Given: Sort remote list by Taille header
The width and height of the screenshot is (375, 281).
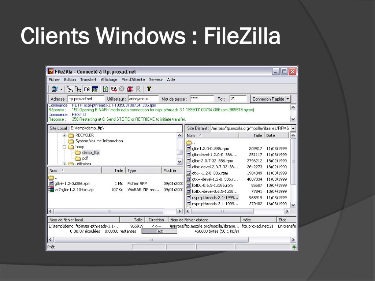Looking at the screenshot, I should [x=251, y=135].
